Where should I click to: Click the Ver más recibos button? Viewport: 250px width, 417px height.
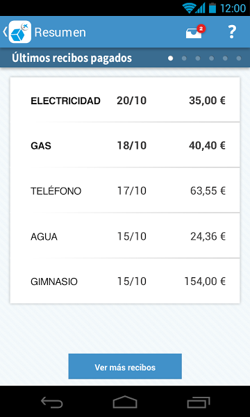point(125,366)
